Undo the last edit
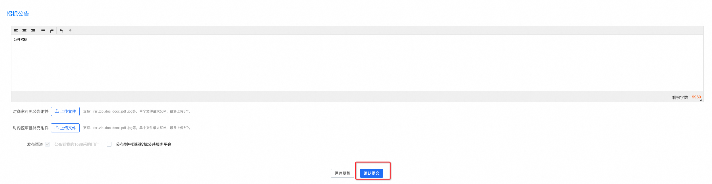 click(61, 31)
